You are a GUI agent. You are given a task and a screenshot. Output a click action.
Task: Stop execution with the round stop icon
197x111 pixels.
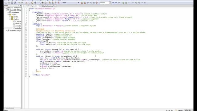[x=97, y=3]
